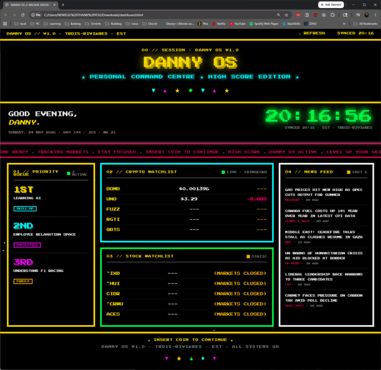Bookmark this page with the star icon

pos(286,15)
